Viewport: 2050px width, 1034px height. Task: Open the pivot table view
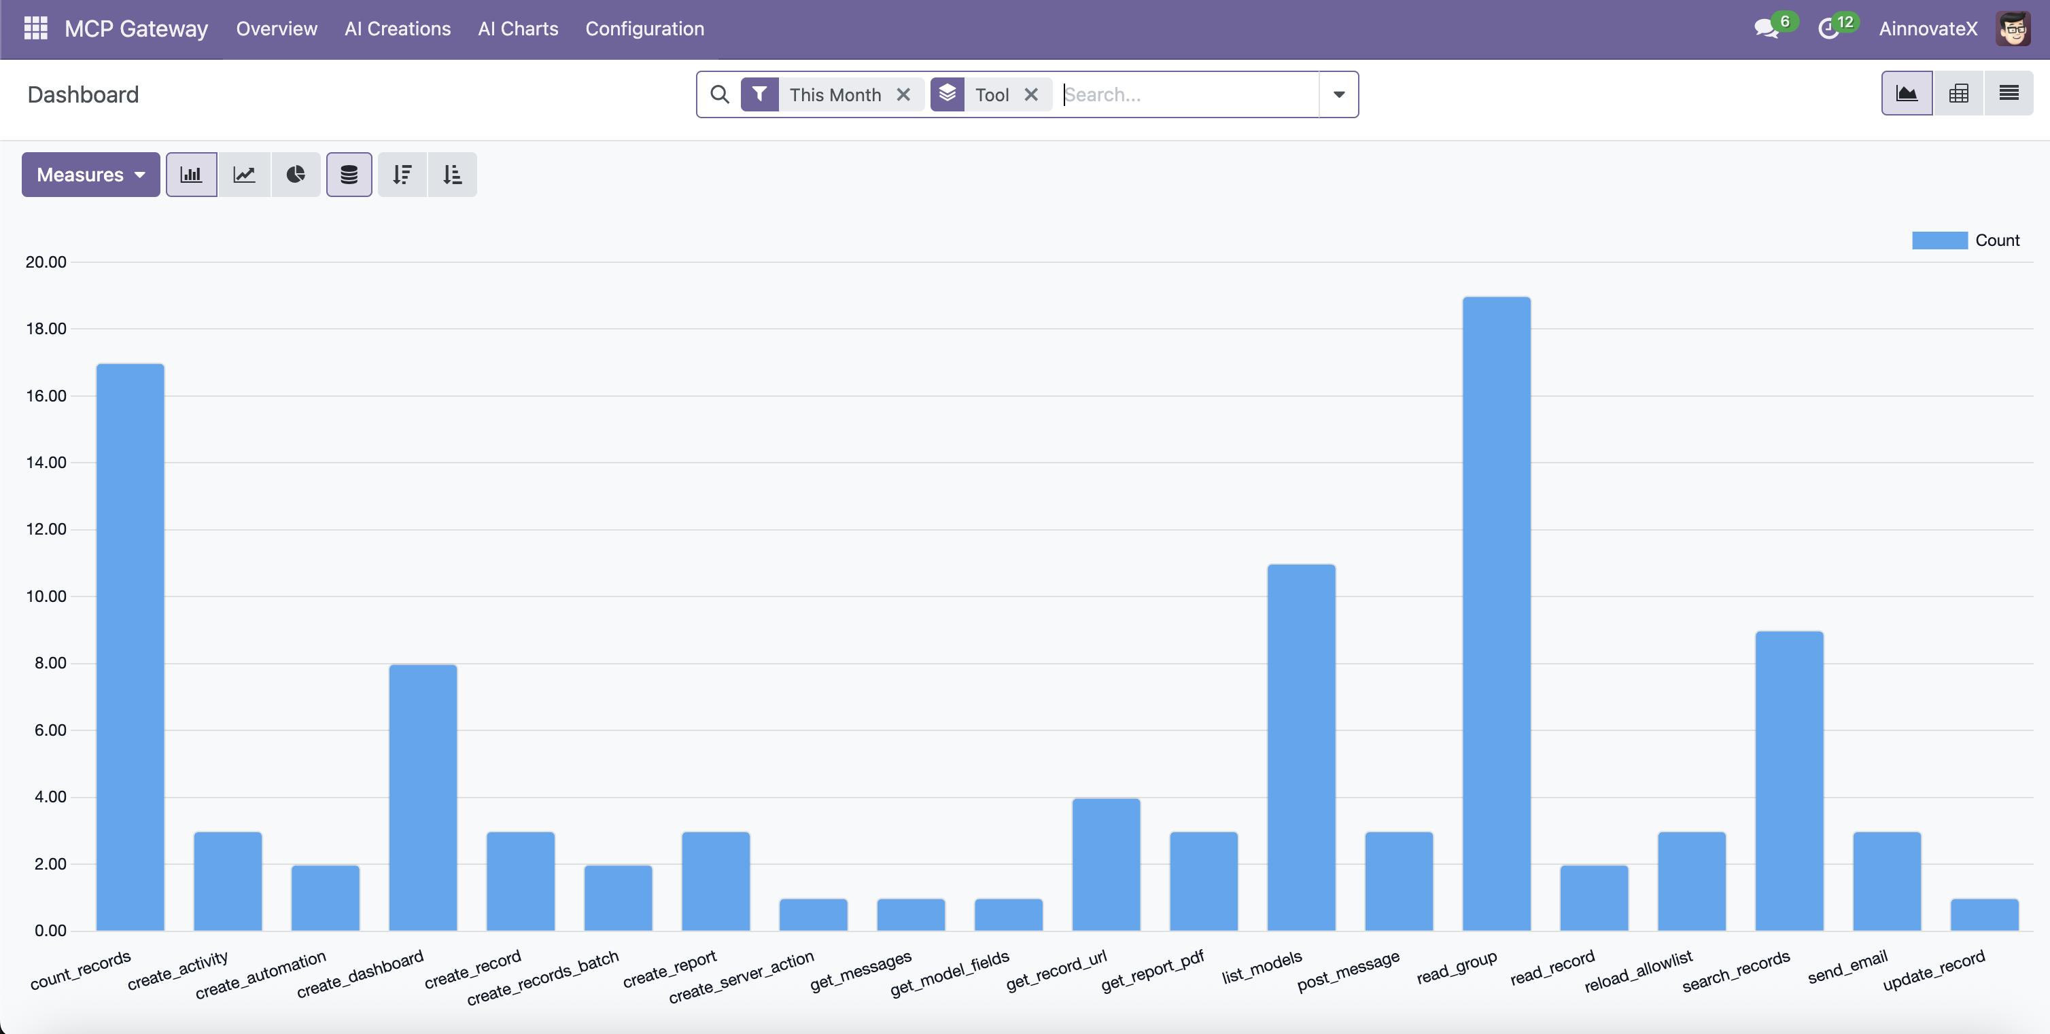pos(1958,92)
